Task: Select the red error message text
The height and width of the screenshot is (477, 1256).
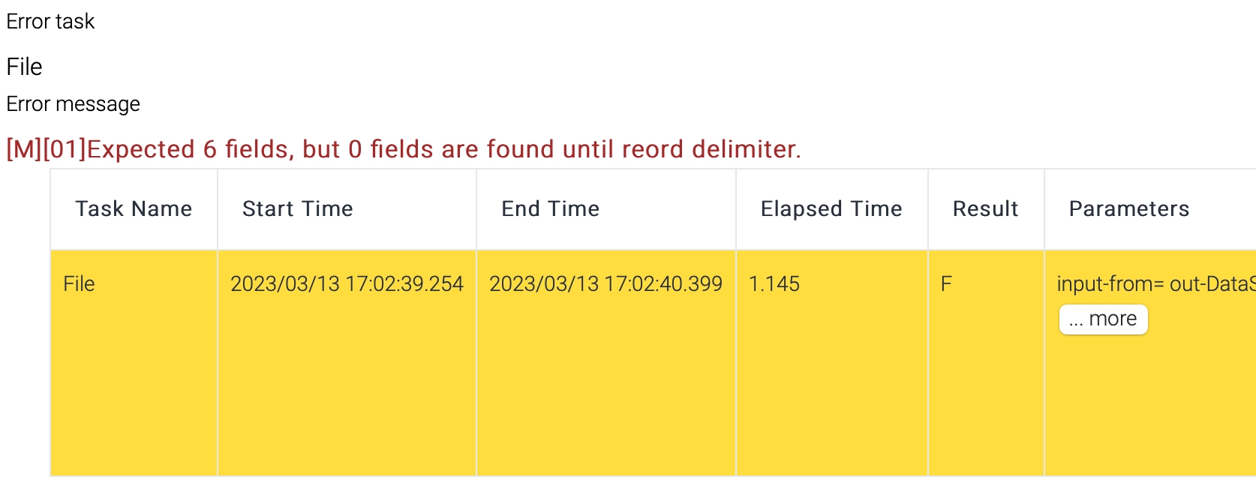Action: click(404, 150)
